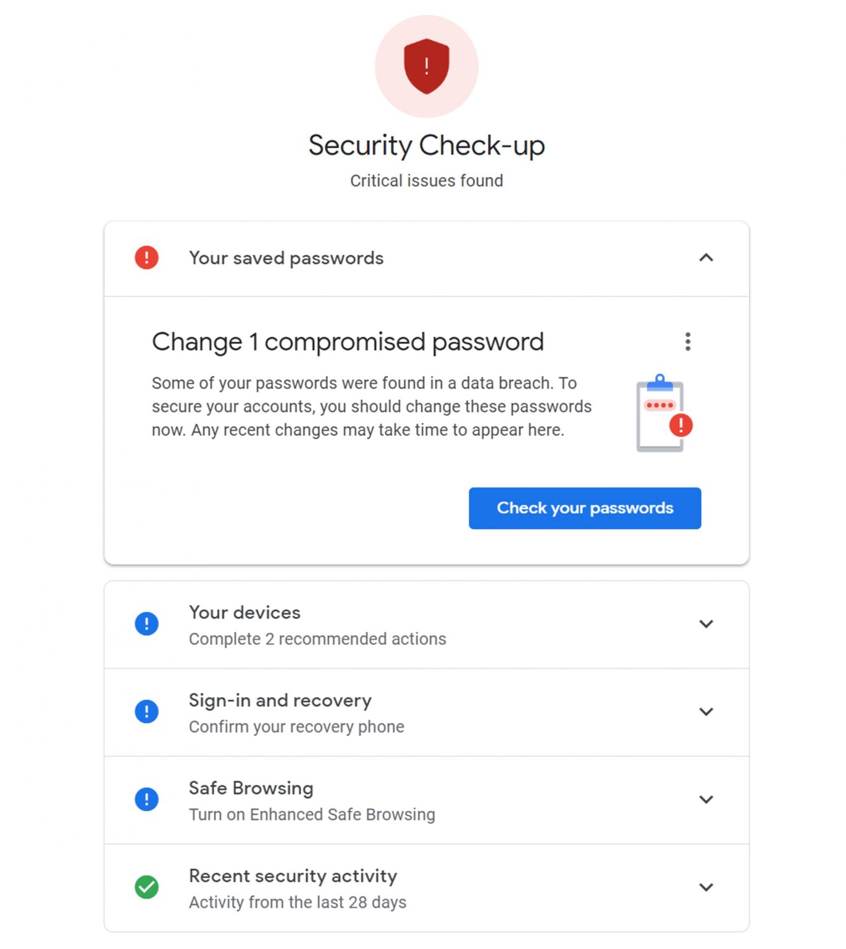Click the green checkmark beside Recent security activity
Viewport: 846px width, 949px height.
pyautogui.click(x=146, y=887)
